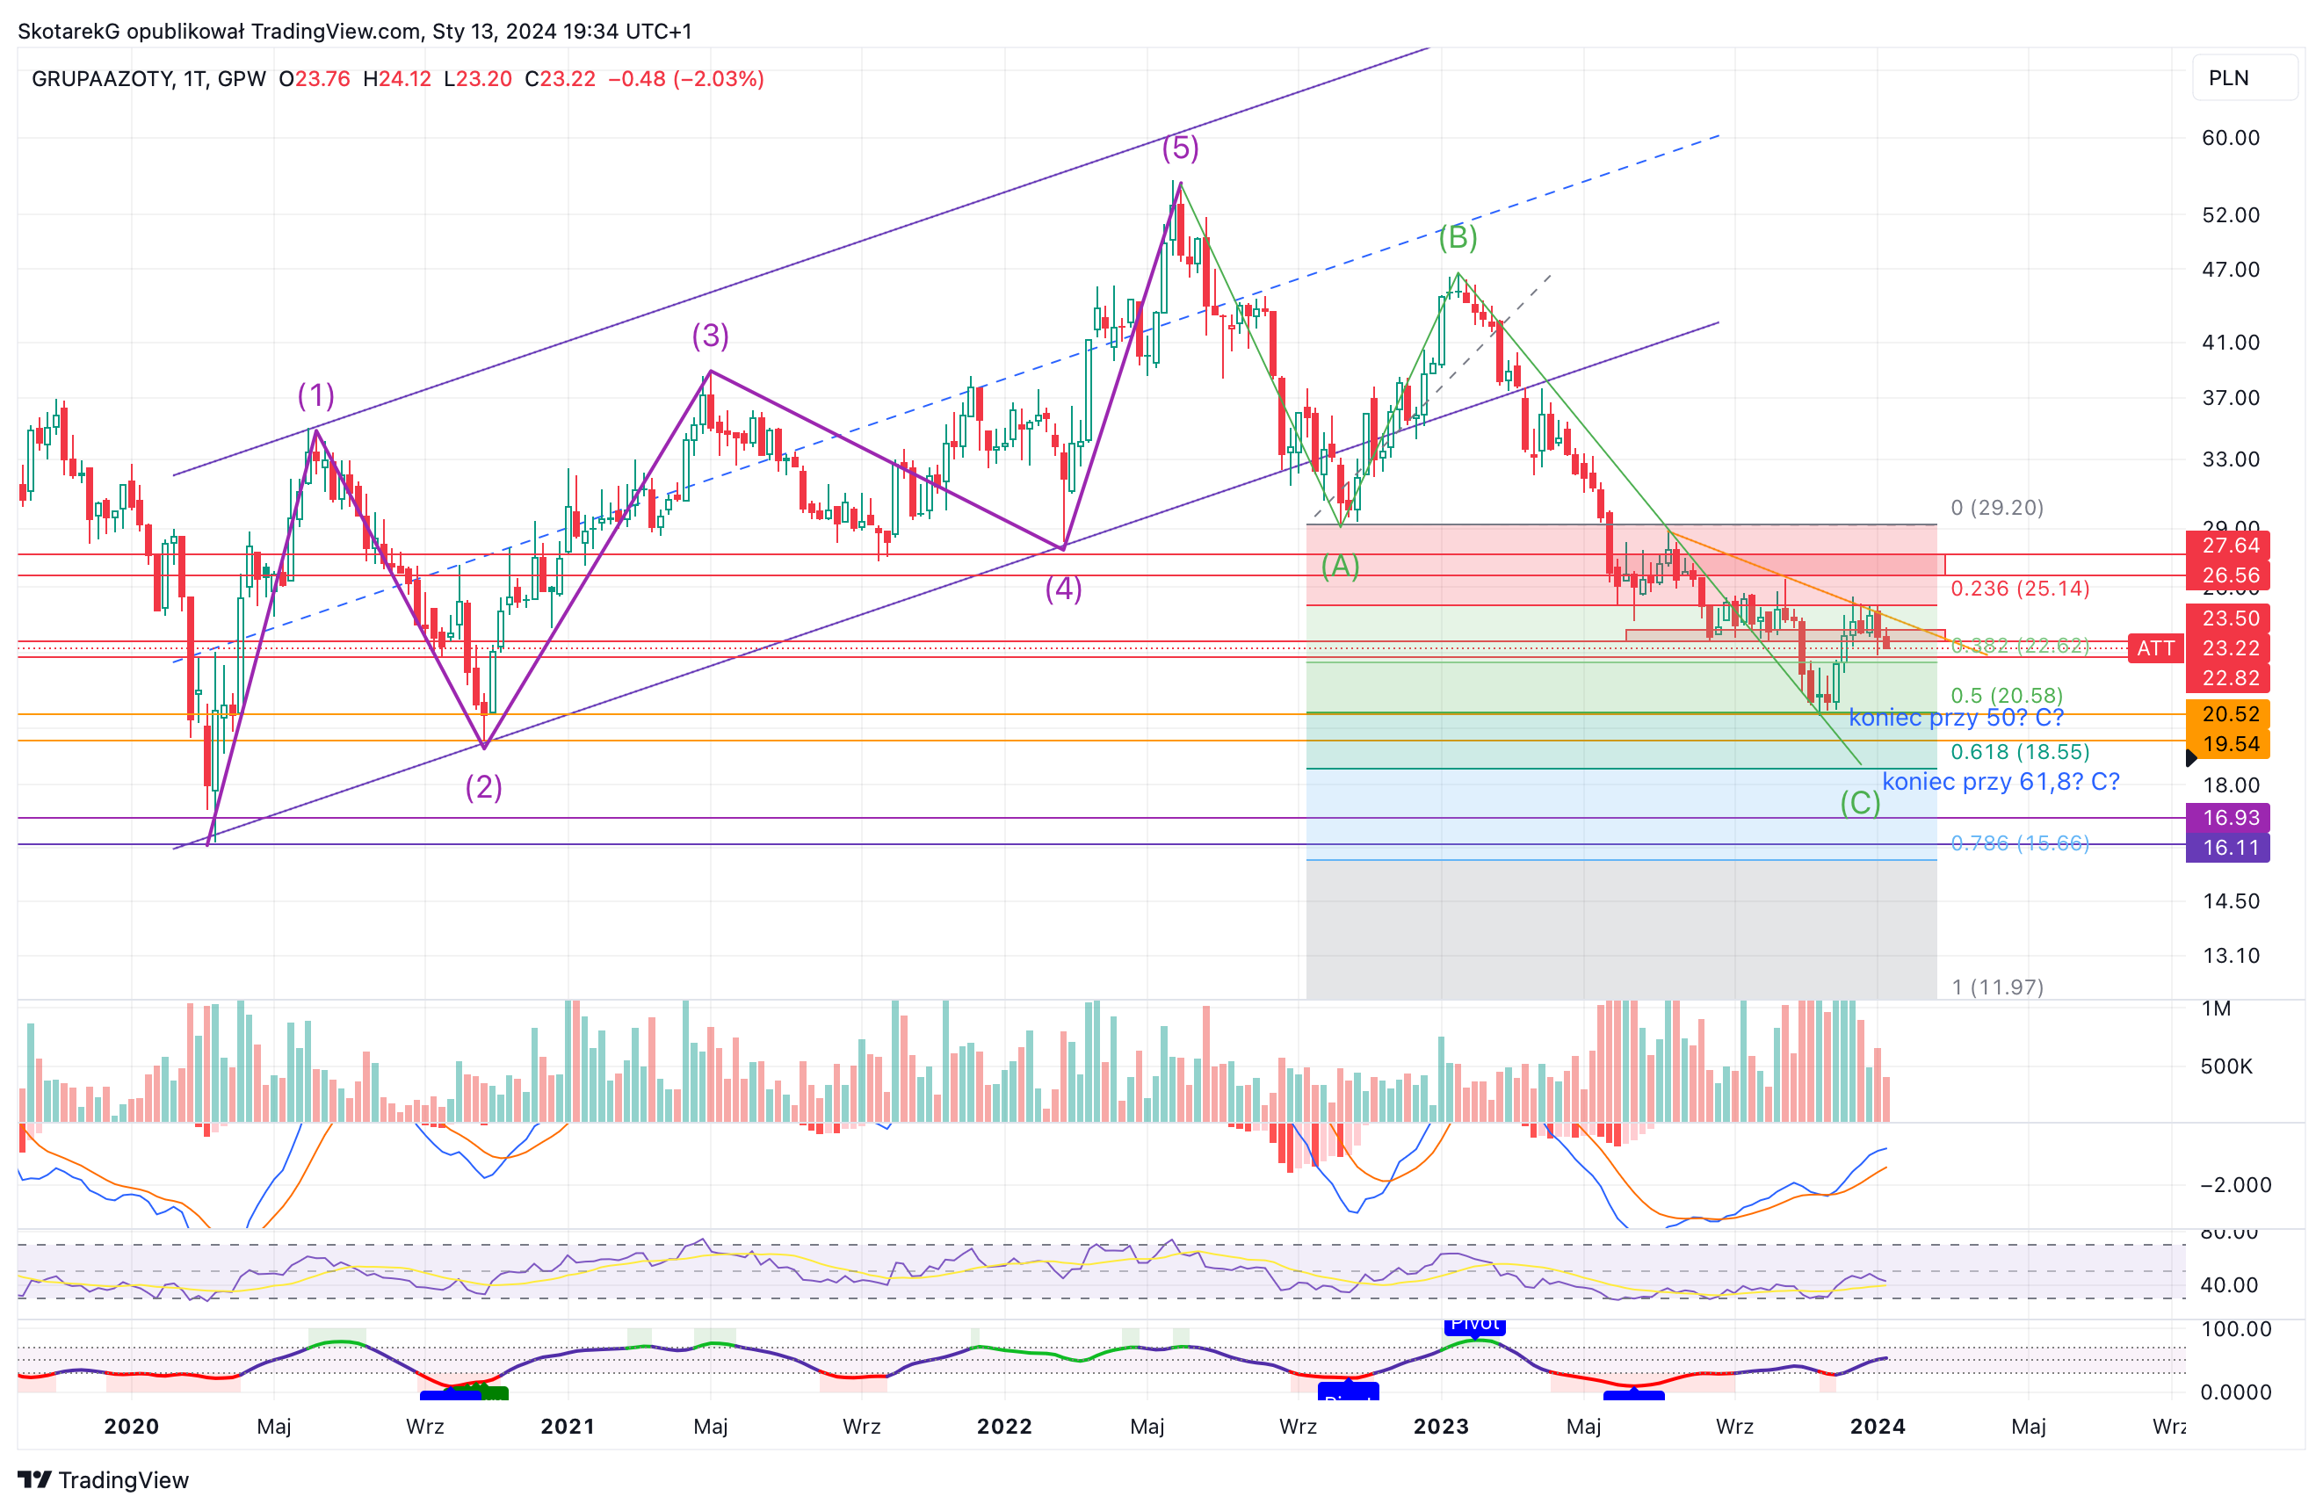Click the 60.00 price scale value
The width and height of the screenshot is (2323, 1511).
(2230, 138)
